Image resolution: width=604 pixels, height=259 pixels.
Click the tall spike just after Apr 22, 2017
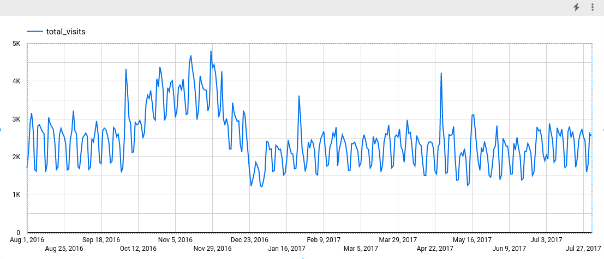(x=441, y=73)
